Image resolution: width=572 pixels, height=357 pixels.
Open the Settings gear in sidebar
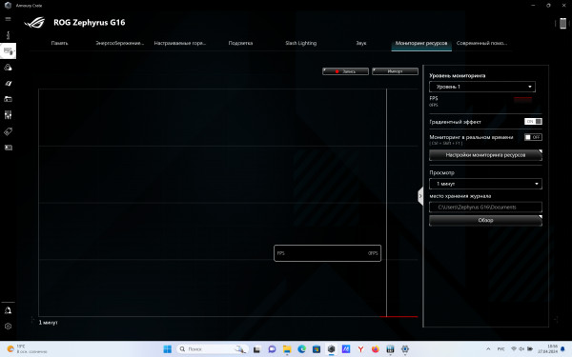point(8,327)
